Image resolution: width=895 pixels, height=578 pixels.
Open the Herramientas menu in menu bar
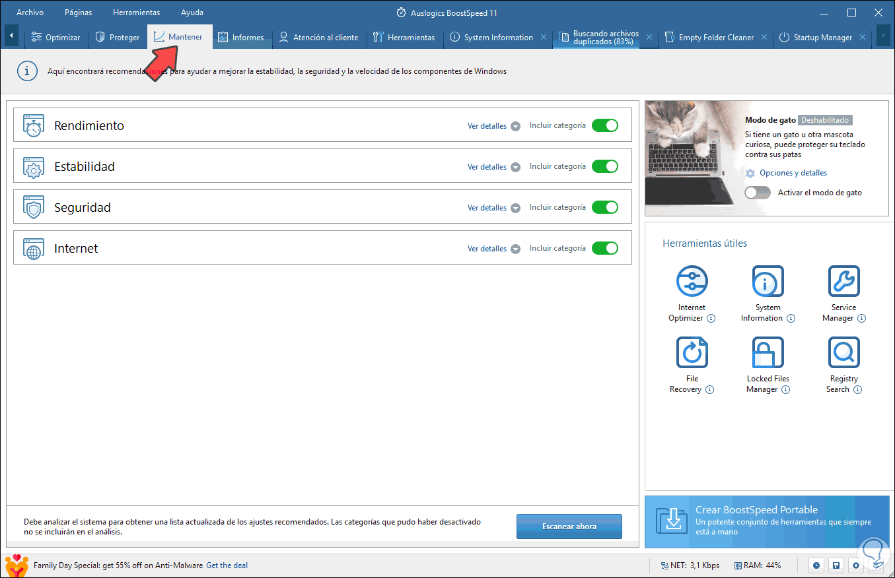136,13
